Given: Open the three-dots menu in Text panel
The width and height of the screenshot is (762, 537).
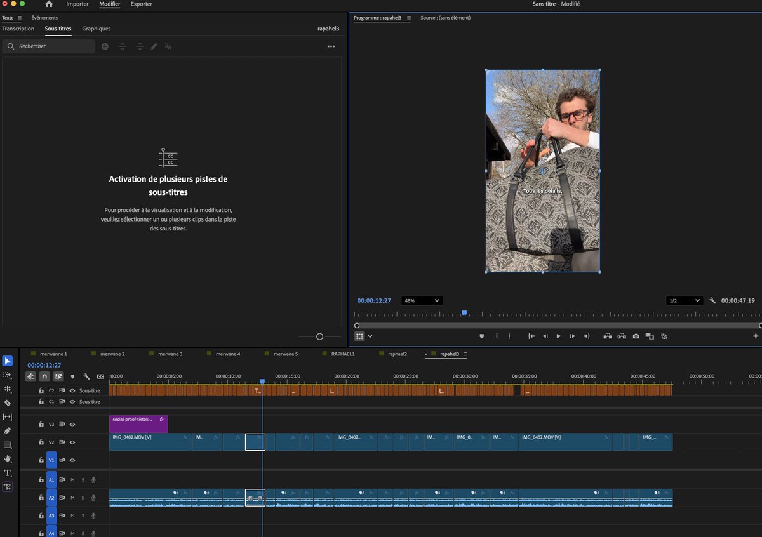Looking at the screenshot, I should point(331,46).
